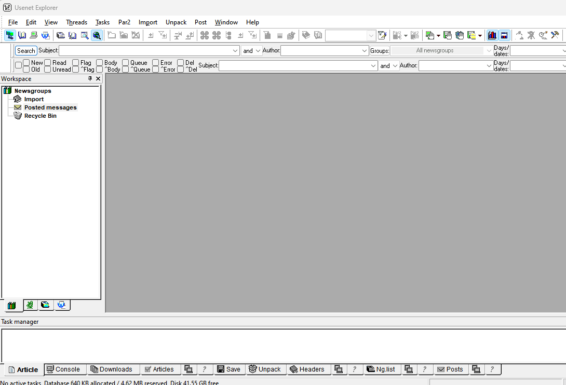Image resolution: width=566 pixels, height=385 pixels.
Task: Click the open-book icon in main toolbar
Action: (x=22, y=35)
